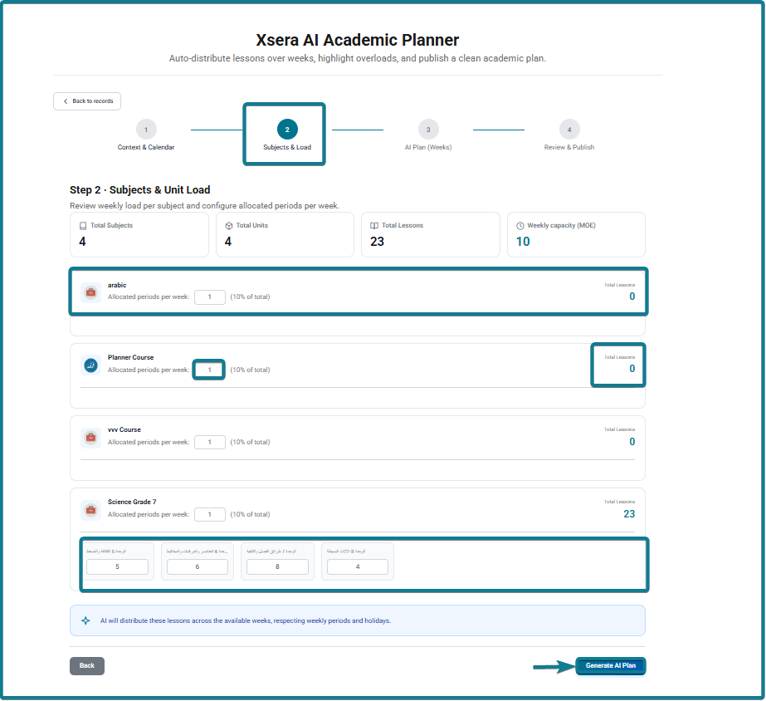Click the Total Subjects card icon

pyautogui.click(x=83, y=226)
